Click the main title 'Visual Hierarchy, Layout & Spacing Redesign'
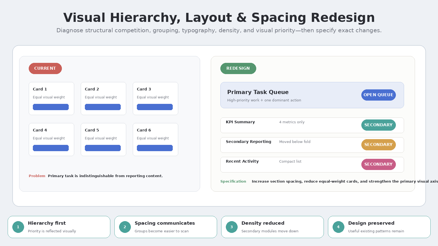The height and width of the screenshot is (246, 438). (219, 18)
